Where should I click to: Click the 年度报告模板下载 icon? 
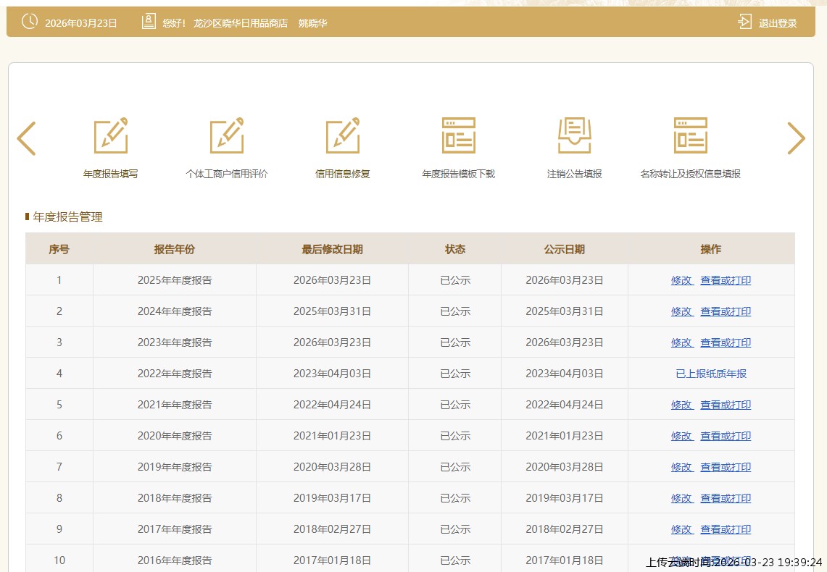pyautogui.click(x=458, y=135)
